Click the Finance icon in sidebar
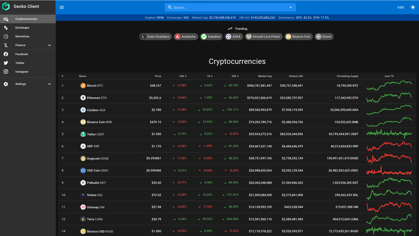Screen dimensions: 419x236 6,45
